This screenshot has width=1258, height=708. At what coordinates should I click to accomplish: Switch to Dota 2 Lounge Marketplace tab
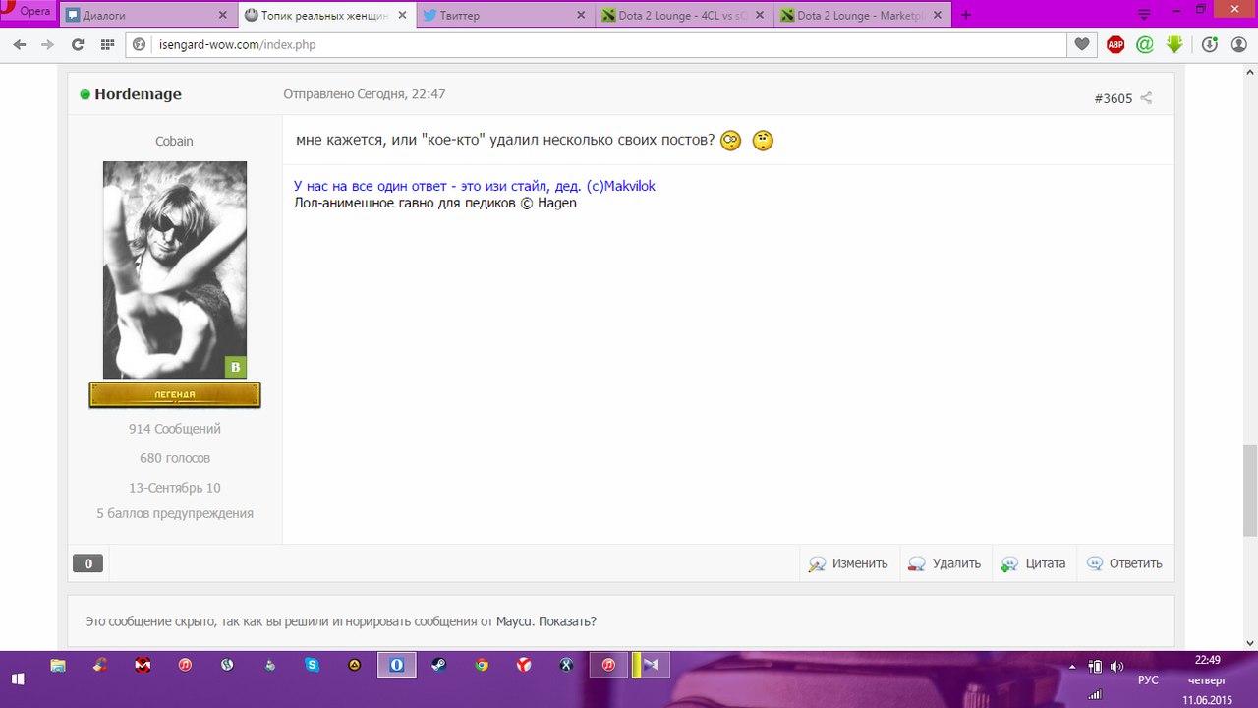(862, 15)
